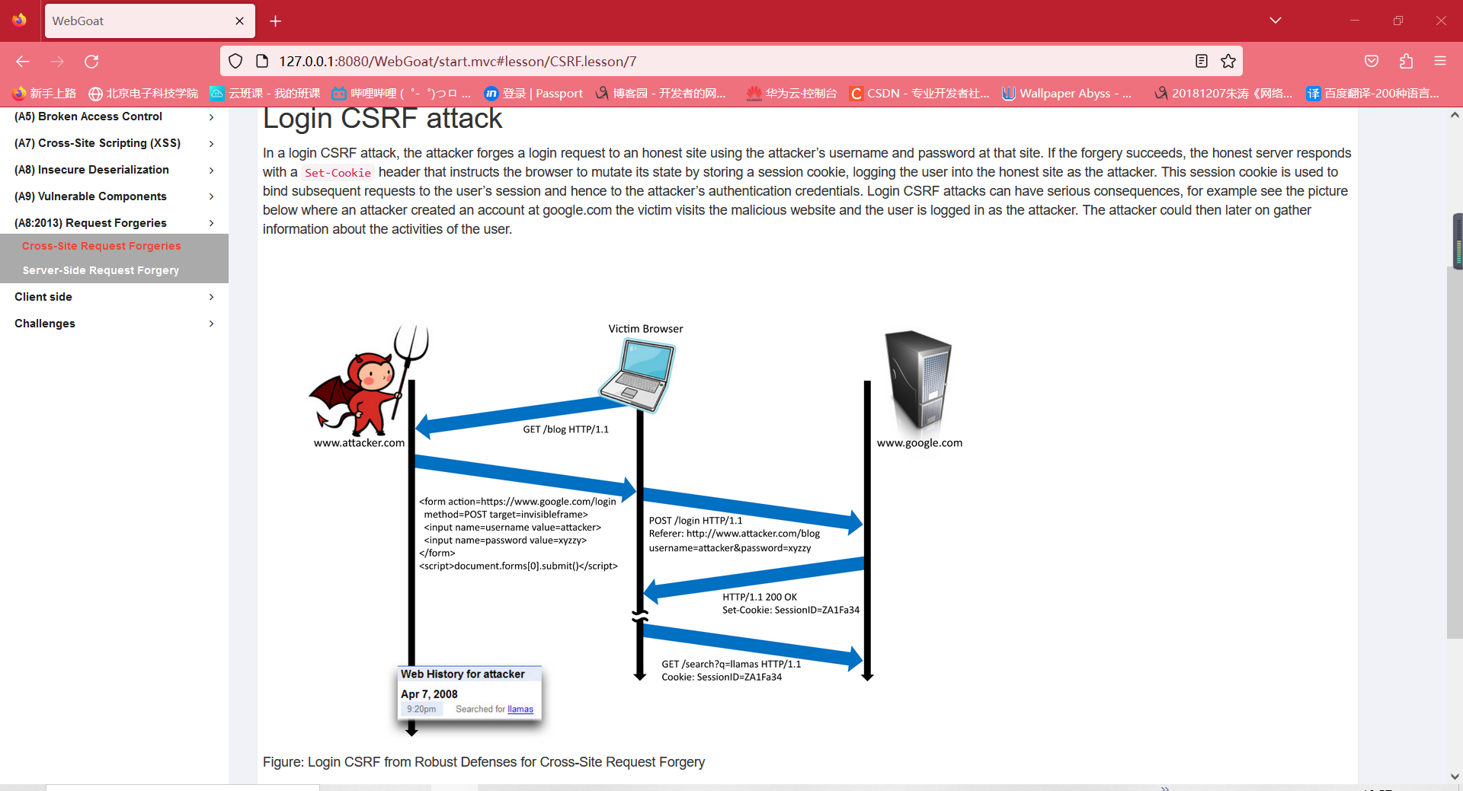This screenshot has width=1463, height=791.
Task: Click chevron beside Cross-Site Scripting (XSS)
Action: (x=211, y=144)
